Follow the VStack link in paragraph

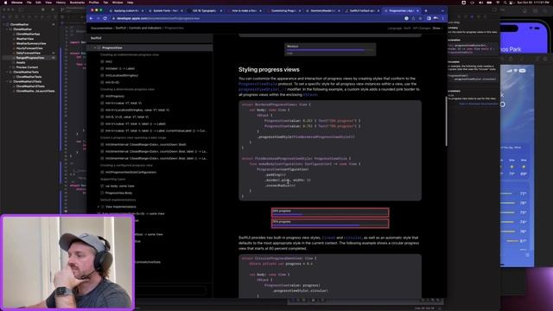tap(310, 95)
